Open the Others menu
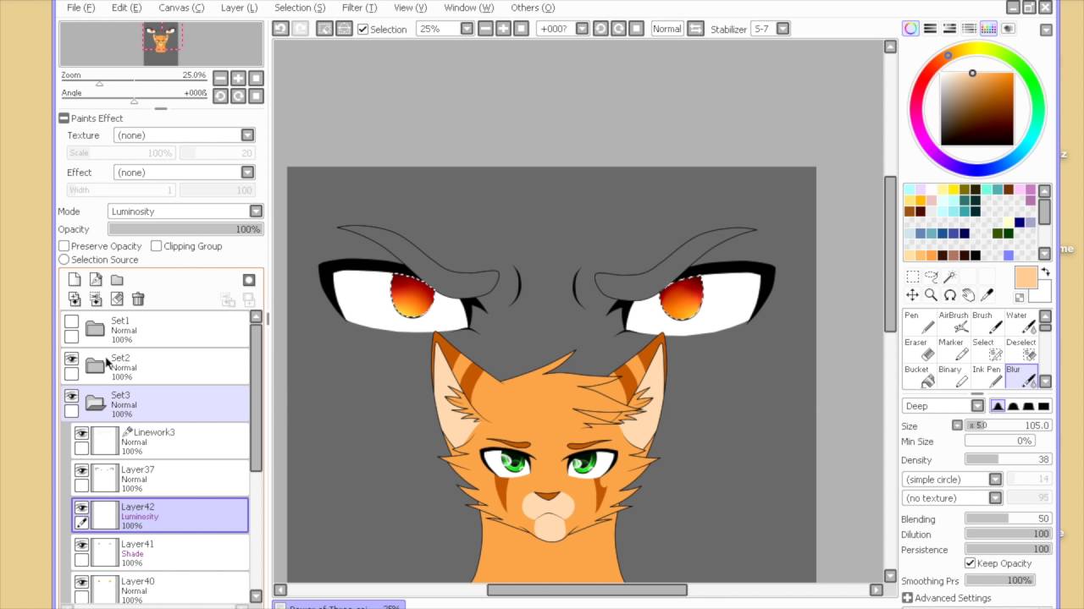Viewport: 1084px width, 609px height. [533, 8]
